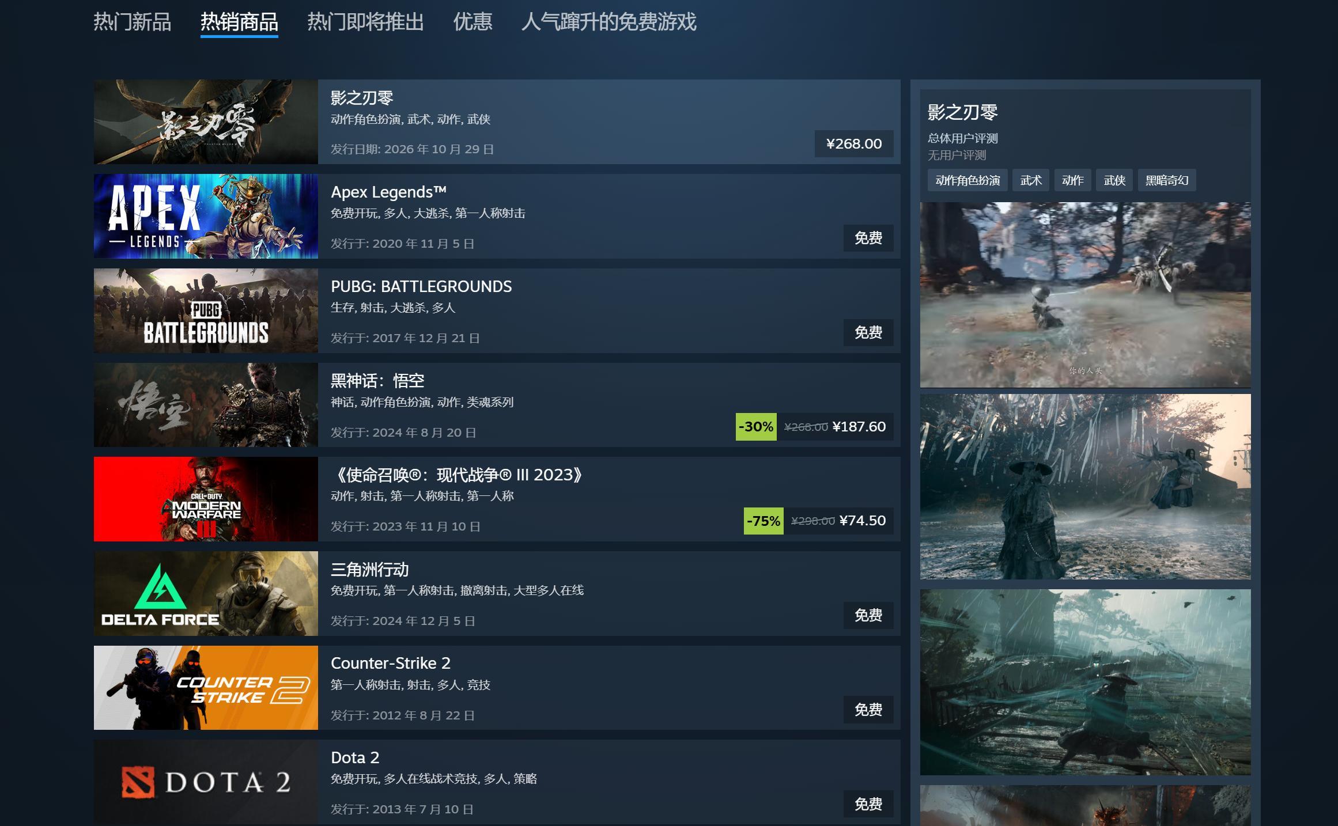Image resolution: width=1338 pixels, height=826 pixels.
Task: Open the 人气蹿升的免费游戏 tab
Action: [x=608, y=22]
